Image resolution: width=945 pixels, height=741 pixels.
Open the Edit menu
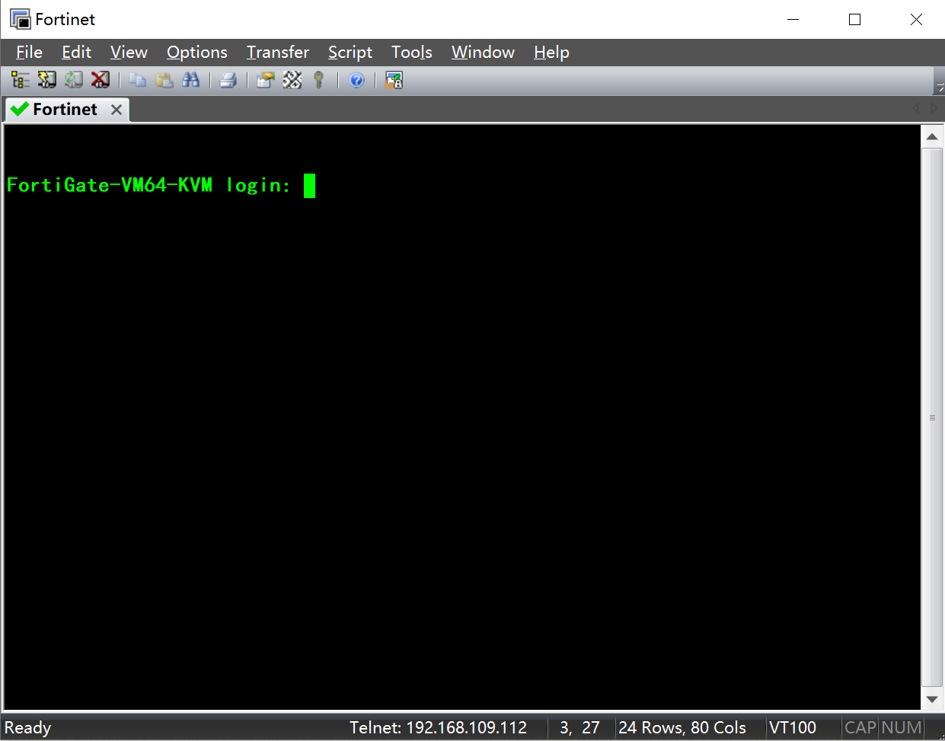point(76,52)
